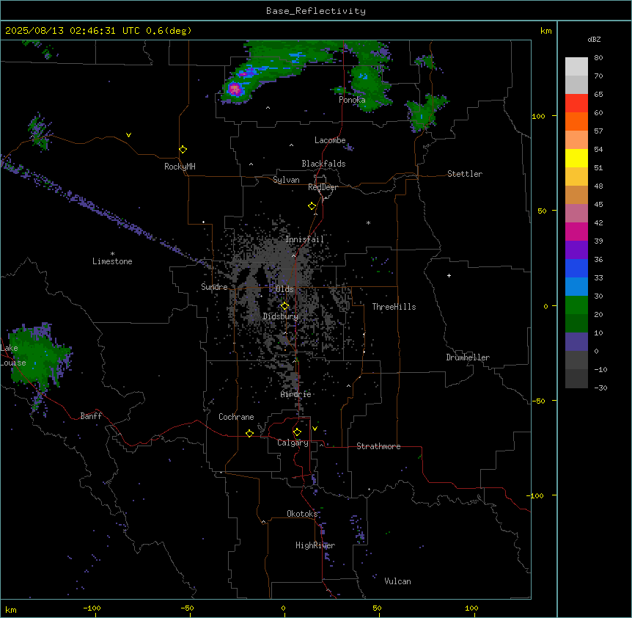Click the Olds city label
632x618 pixels.
click(284, 289)
